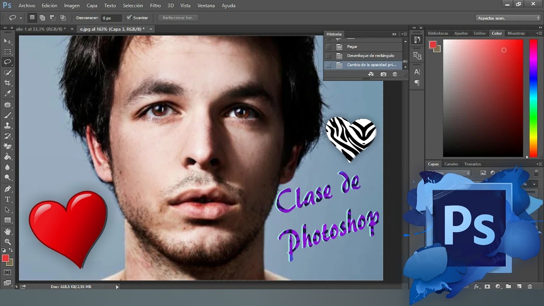Expand the toolbox with the double-arrow
Viewport: 544px width, 306px height.
[5, 28]
